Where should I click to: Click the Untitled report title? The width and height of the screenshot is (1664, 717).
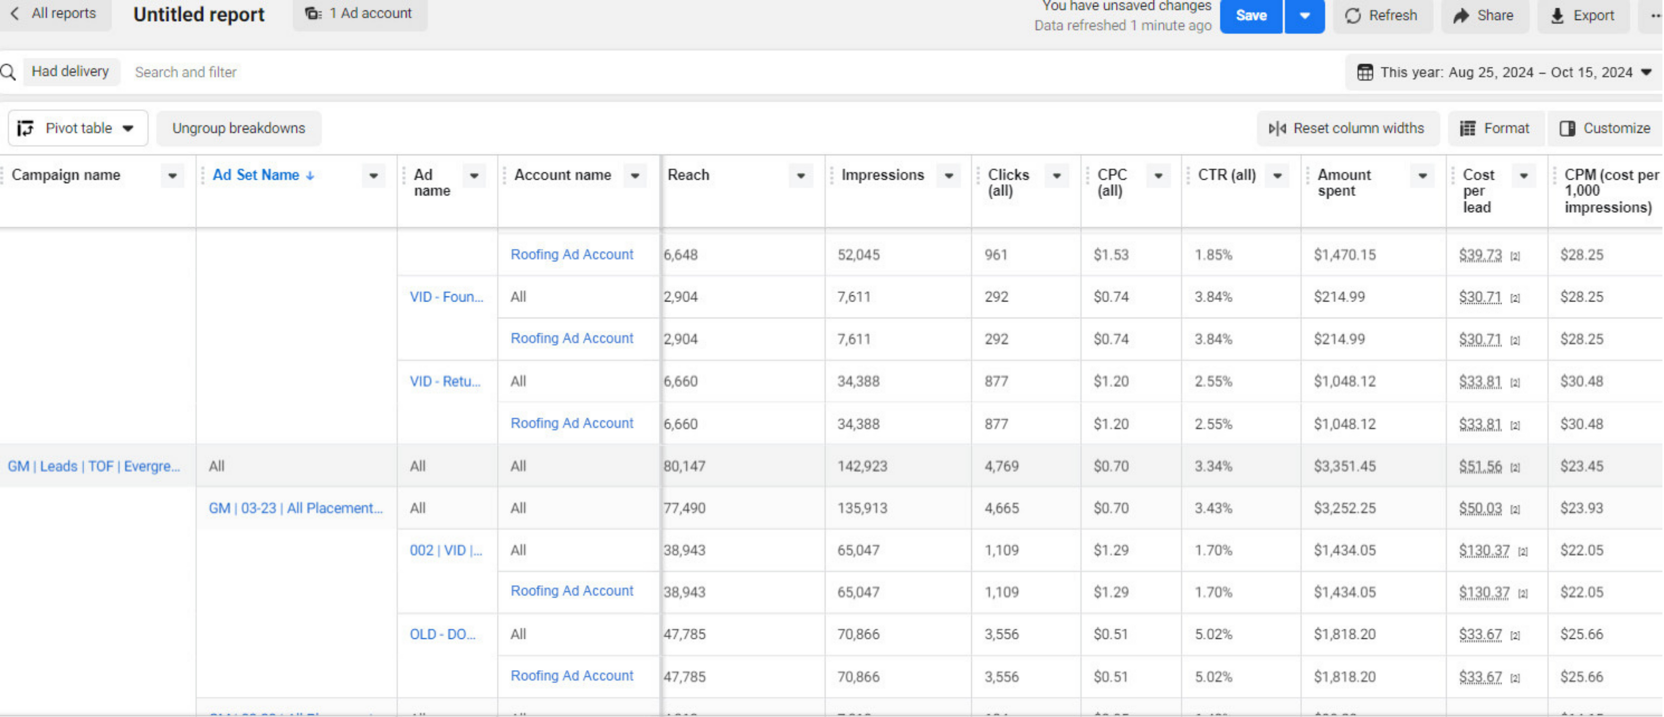click(199, 14)
